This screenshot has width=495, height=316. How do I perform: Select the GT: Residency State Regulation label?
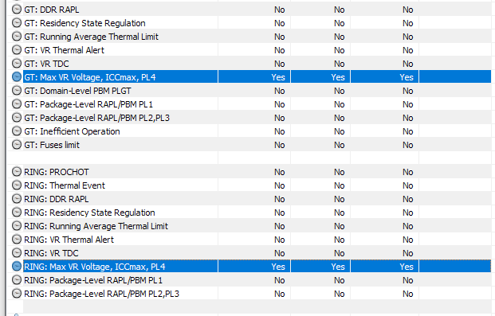pyautogui.click(x=85, y=23)
